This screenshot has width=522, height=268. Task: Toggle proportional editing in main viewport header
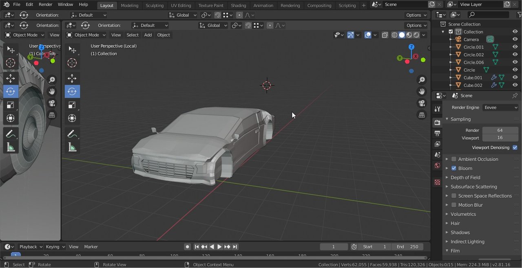tap(270, 25)
